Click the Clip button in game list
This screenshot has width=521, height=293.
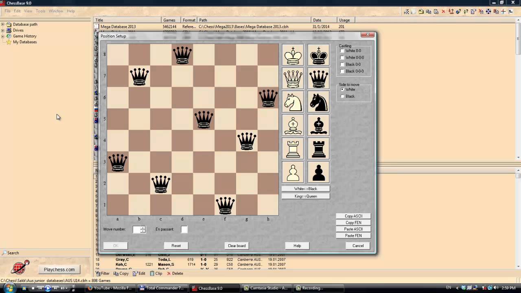[155, 273]
